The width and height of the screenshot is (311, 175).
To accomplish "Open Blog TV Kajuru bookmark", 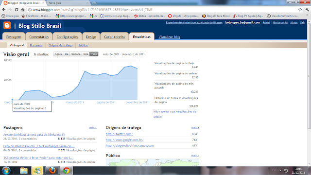I will (x=248, y=16).
